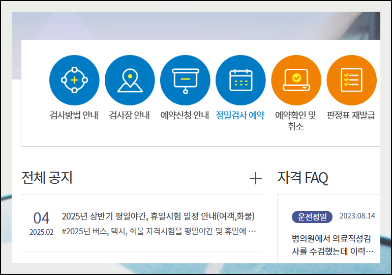Open the 정밀검사 예약 calendar icon
Viewport: 392px width, 275px height.
point(241,80)
